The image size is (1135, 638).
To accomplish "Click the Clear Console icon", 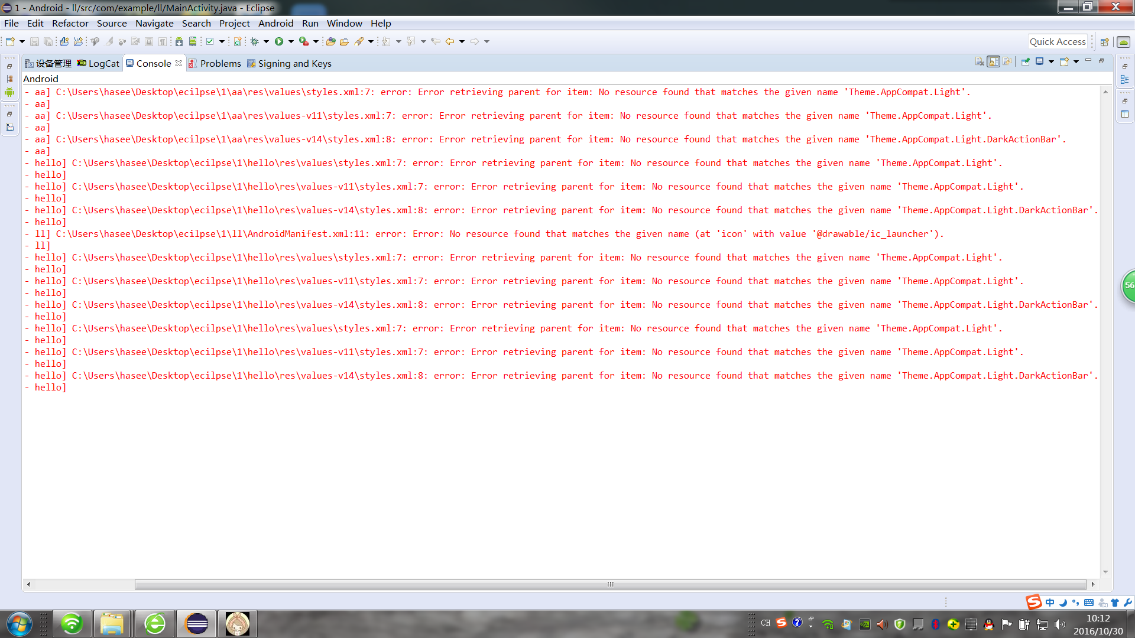I will 980,61.
